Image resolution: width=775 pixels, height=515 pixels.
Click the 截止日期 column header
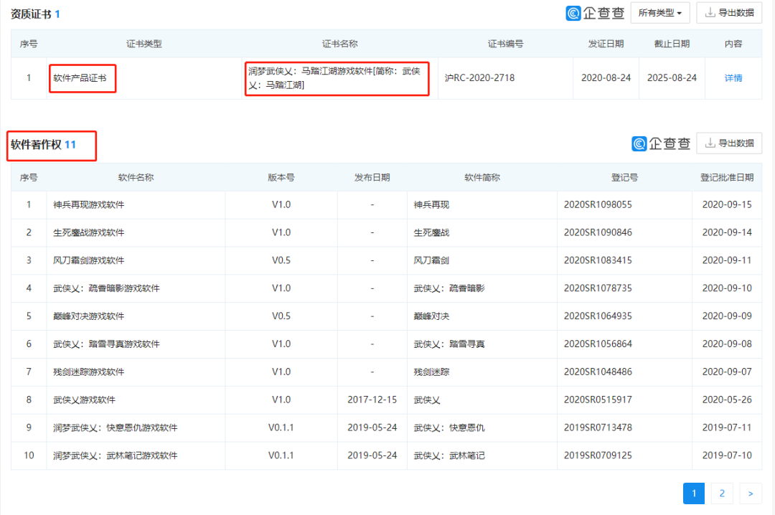click(x=672, y=44)
